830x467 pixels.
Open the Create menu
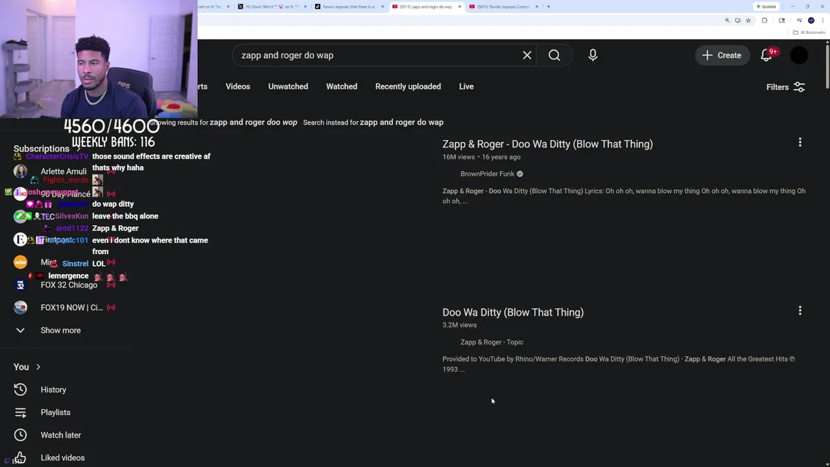(722, 55)
